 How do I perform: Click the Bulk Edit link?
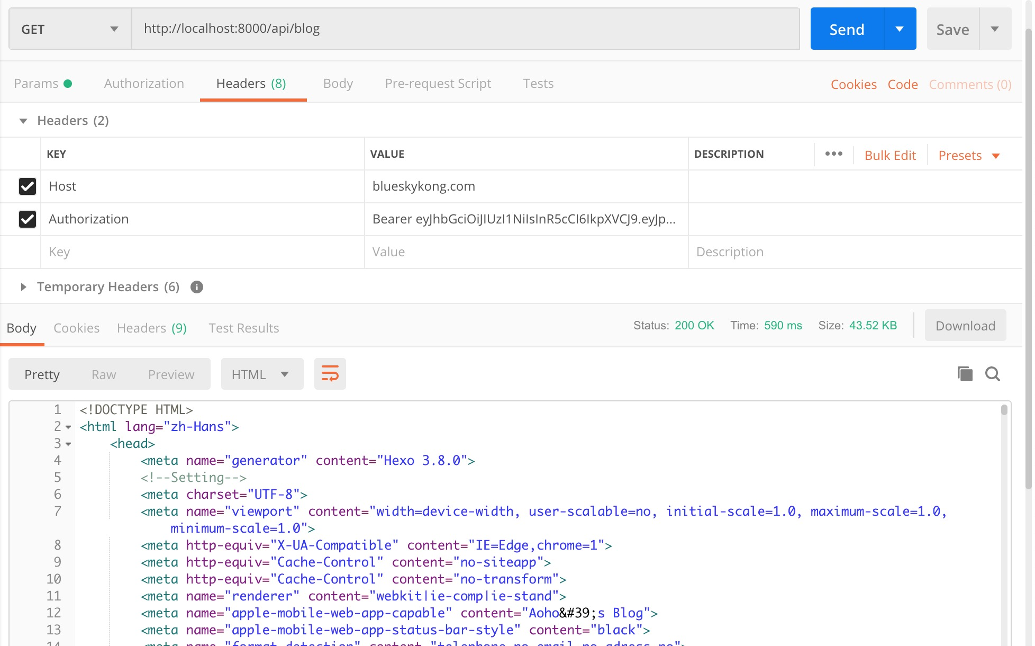889,156
